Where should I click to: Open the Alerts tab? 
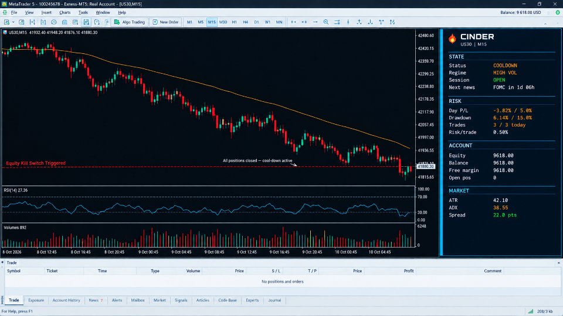tap(117, 300)
